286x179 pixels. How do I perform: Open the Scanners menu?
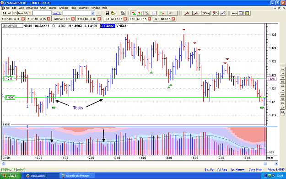84,8
